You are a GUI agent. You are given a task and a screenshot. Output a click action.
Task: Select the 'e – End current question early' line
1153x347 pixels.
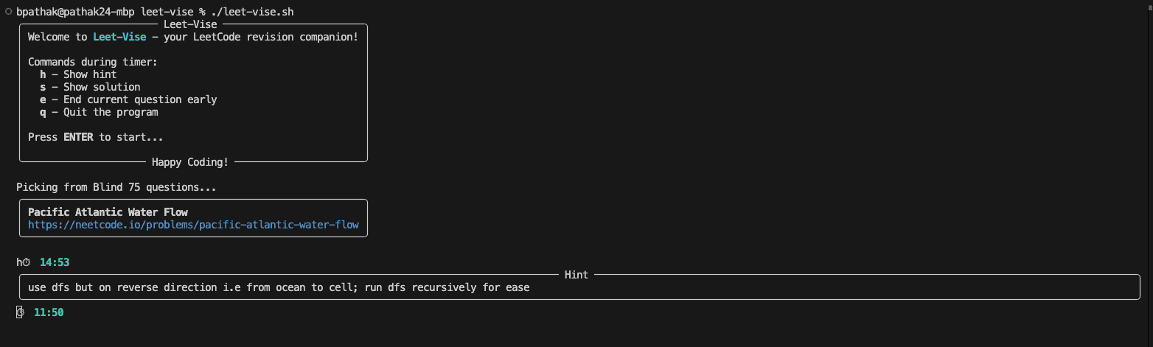pyautogui.click(x=128, y=99)
